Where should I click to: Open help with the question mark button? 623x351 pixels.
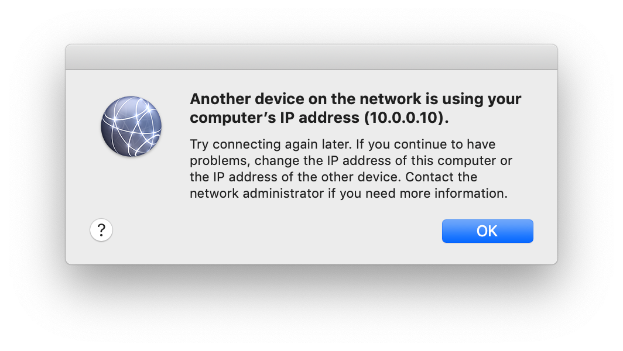(101, 230)
